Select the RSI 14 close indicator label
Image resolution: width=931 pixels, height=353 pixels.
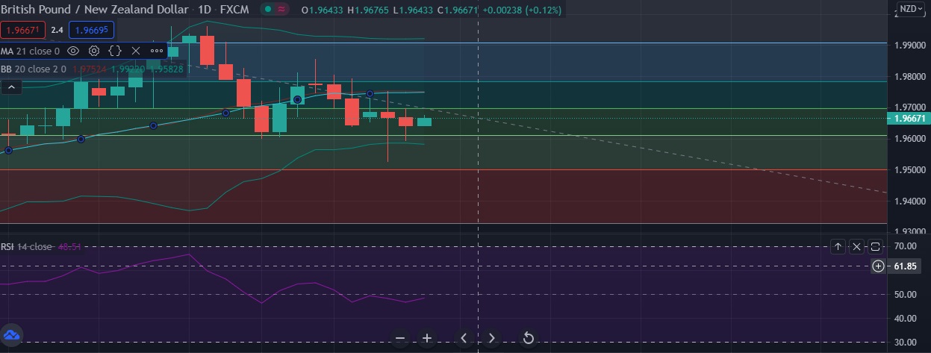pyautogui.click(x=27, y=246)
